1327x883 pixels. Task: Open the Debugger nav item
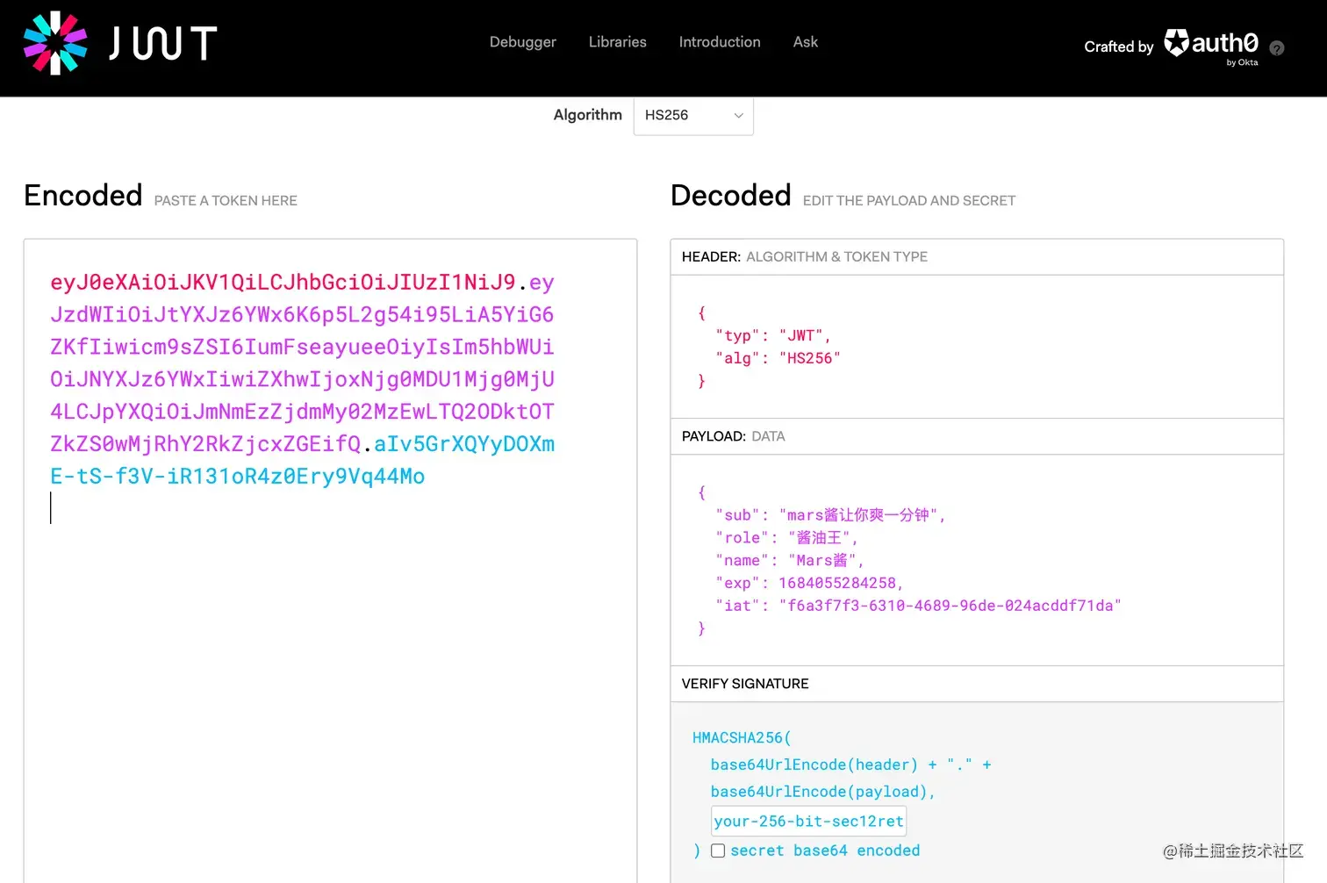click(523, 42)
